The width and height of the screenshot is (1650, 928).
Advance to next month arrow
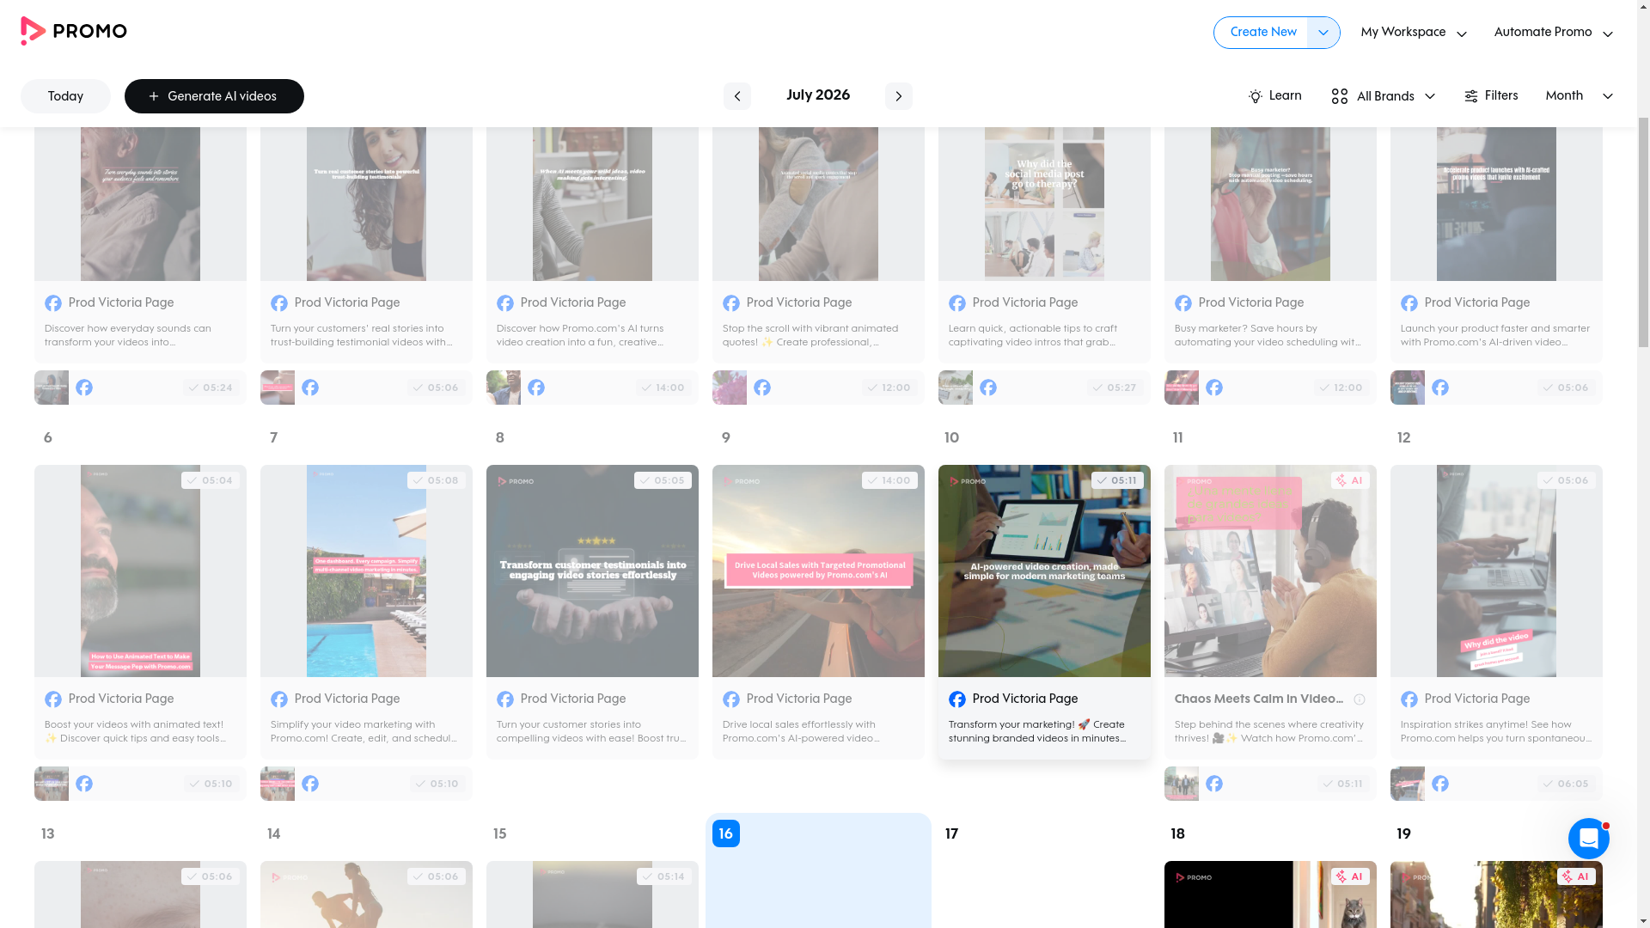(x=898, y=96)
